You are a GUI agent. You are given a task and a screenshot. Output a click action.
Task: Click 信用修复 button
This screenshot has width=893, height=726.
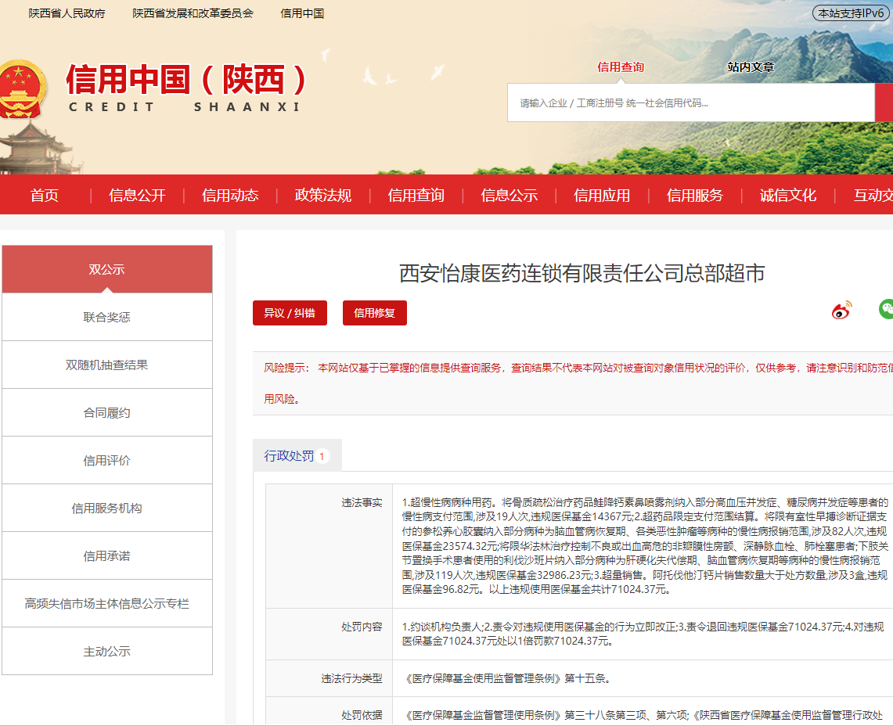(375, 313)
